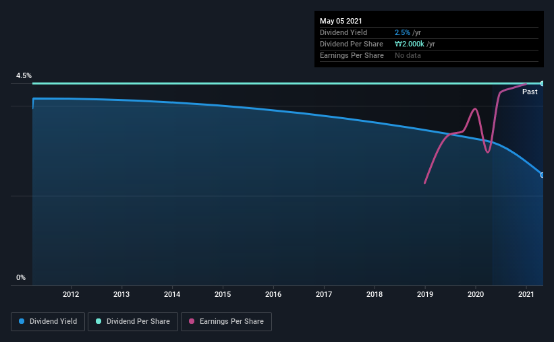Select the 2019 tick on the x-axis

(425, 294)
